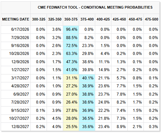Image resolution: width=161 pixels, height=133 pixels.
Task: Click the 23.4% cell in 12/8/2027 row
Action: (104, 127)
